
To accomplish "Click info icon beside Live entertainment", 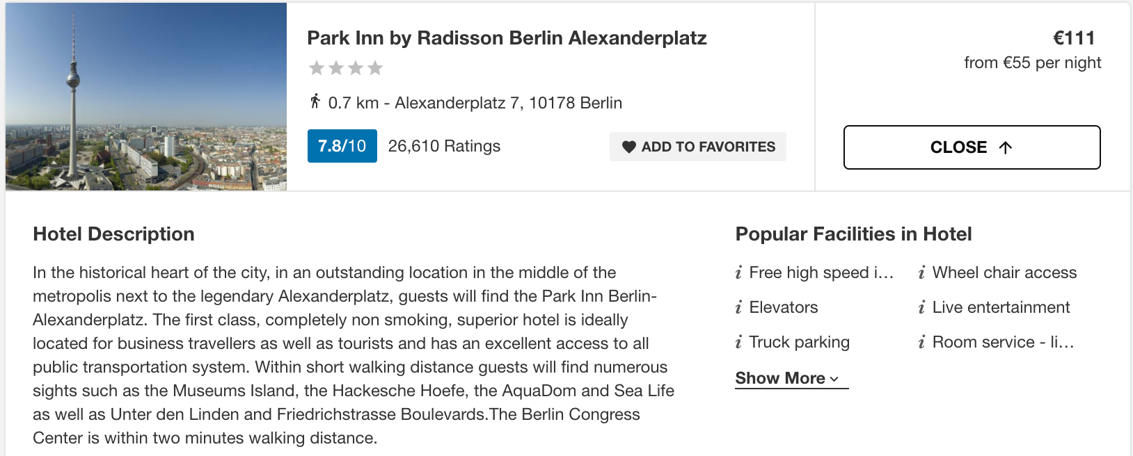I will 921,307.
